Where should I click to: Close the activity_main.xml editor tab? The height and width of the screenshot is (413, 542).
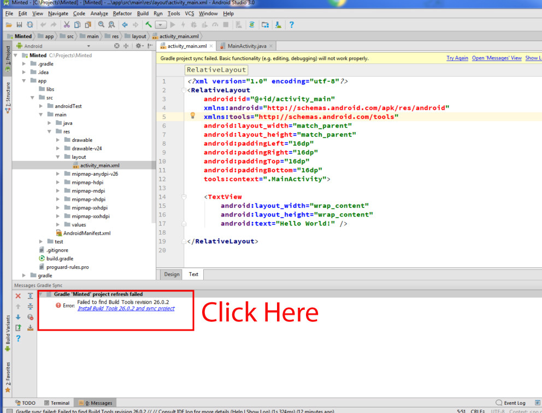tap(211, 46)
